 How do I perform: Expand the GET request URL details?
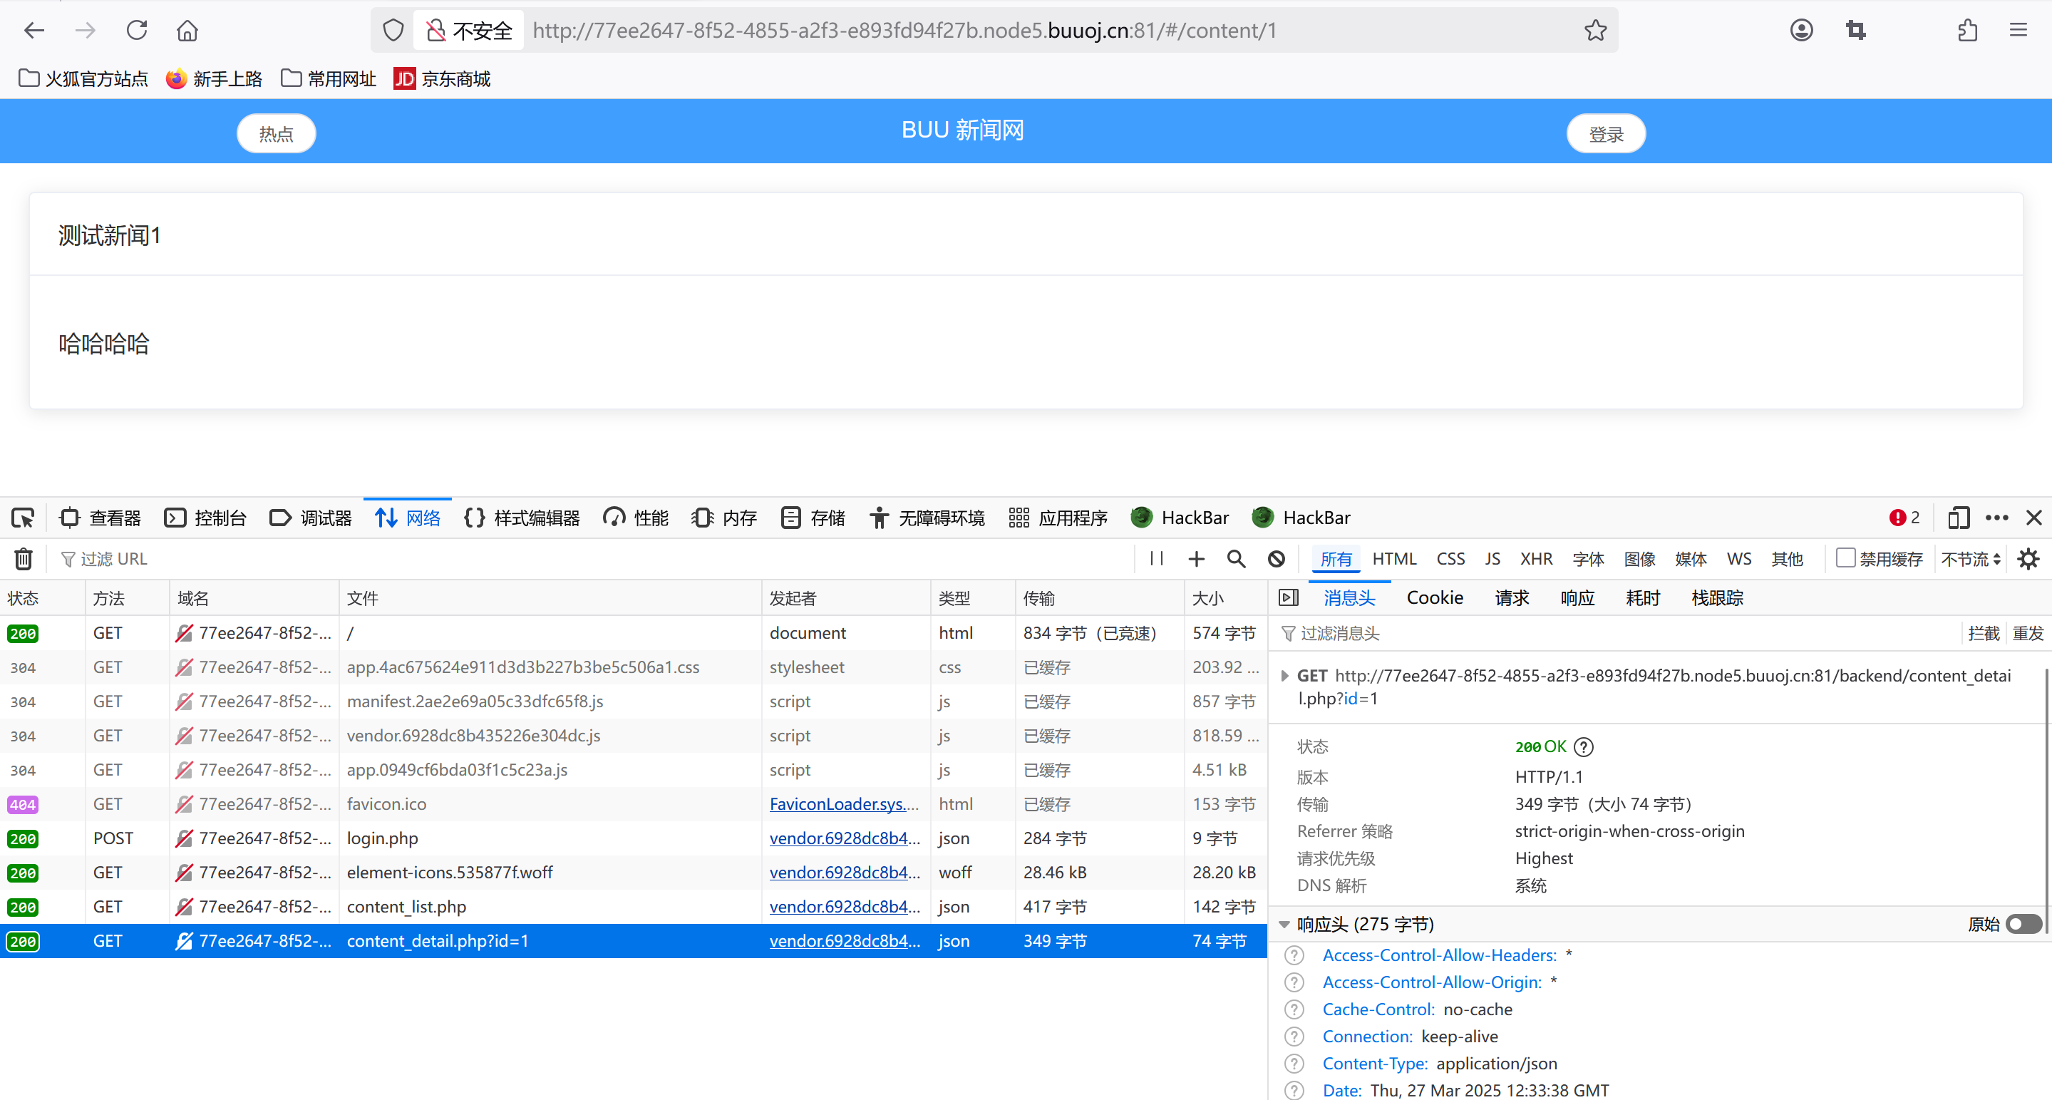pyautogui.click(x=1284, y=677)
